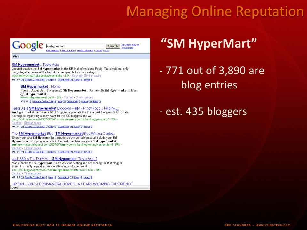Click Alexa link in #3 row
Screen dimensions: 307x230
[76, 127]
